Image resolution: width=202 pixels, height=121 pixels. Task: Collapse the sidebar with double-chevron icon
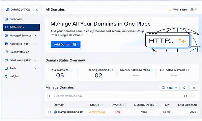tap(37, 10)
